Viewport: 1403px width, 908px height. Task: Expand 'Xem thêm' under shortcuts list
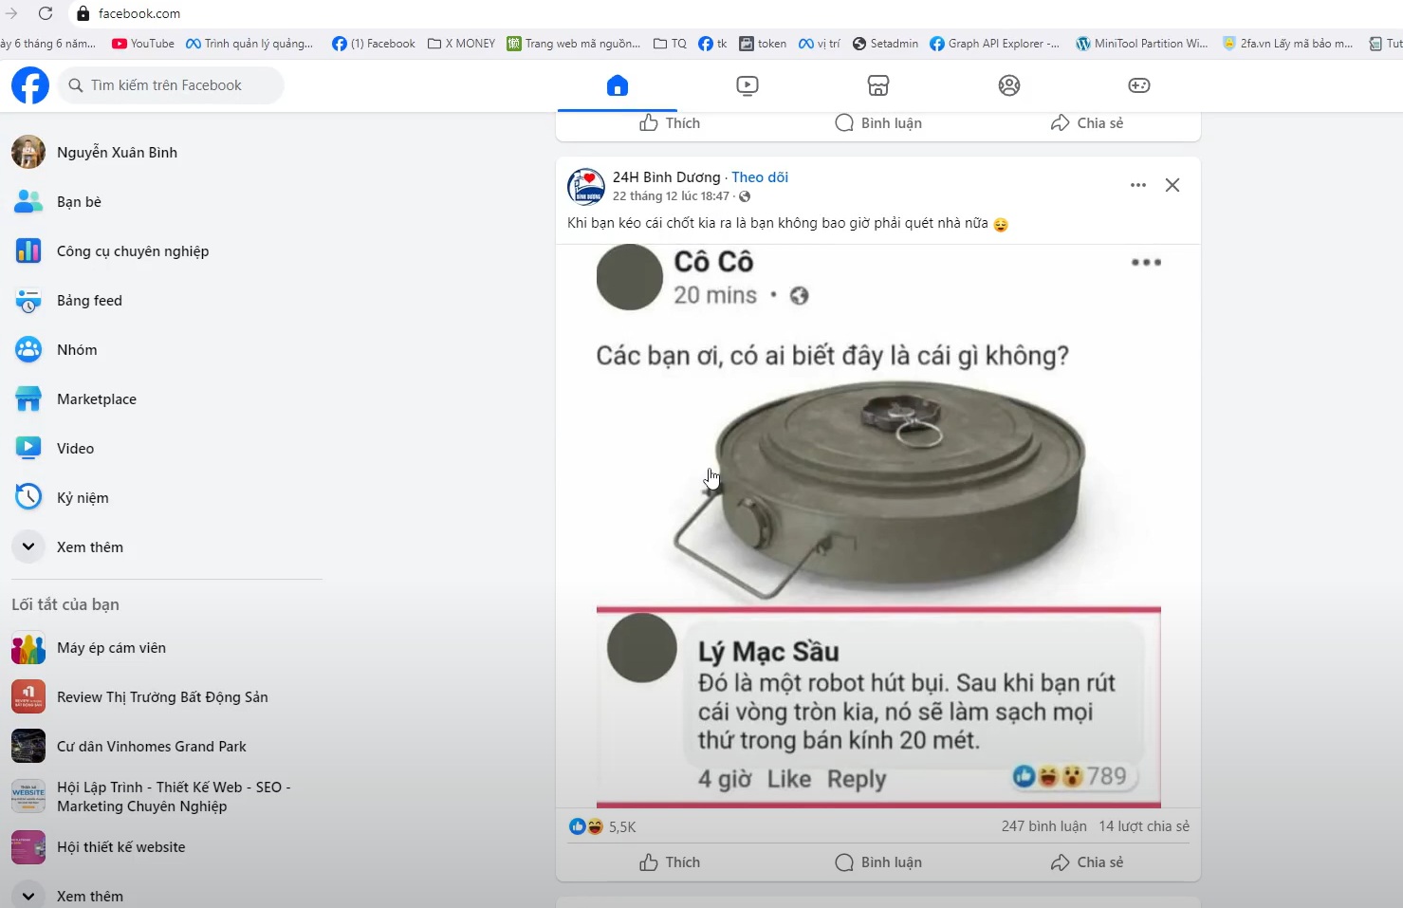point(89,896)
